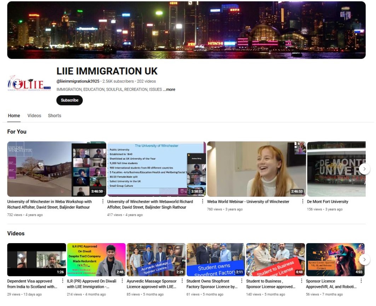Open the De Mont Fort University thumbnail
Viewport: 376px width, 306px height.
(x=336, y=169)
